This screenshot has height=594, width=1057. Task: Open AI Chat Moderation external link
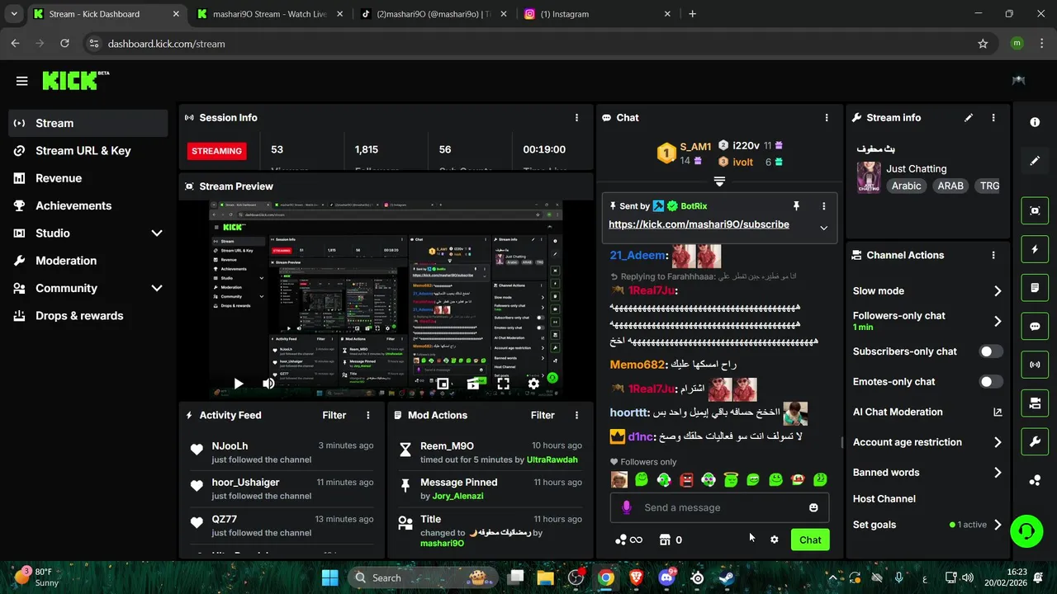pyautogui.click(x=998, y=412)
